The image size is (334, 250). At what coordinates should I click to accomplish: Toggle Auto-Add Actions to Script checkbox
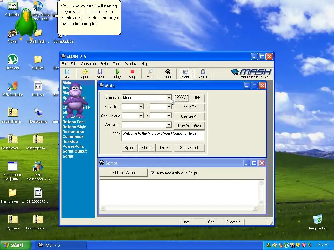[153, 173]
